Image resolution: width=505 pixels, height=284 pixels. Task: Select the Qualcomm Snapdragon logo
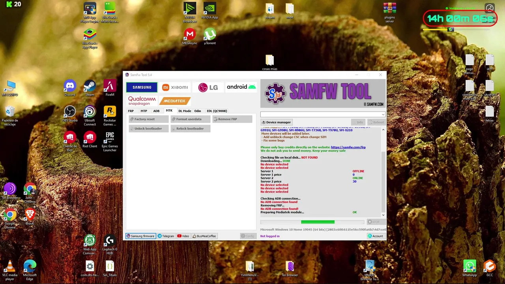click(142, 101)
